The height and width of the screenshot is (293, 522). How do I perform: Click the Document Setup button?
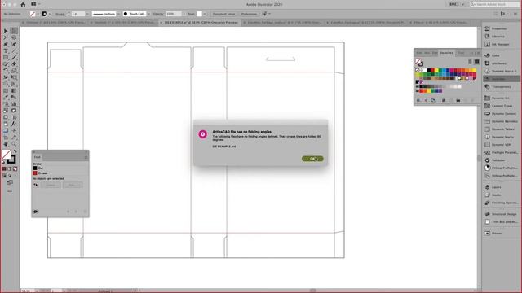click(x=223, y=14)
